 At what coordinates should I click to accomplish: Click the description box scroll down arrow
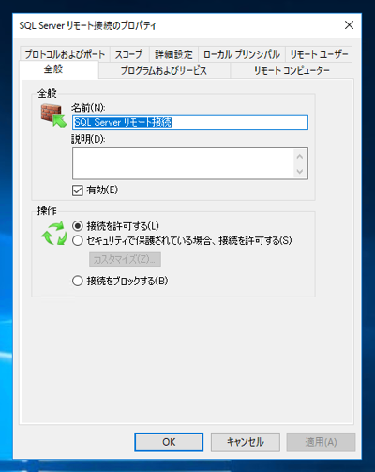(300, 171)
